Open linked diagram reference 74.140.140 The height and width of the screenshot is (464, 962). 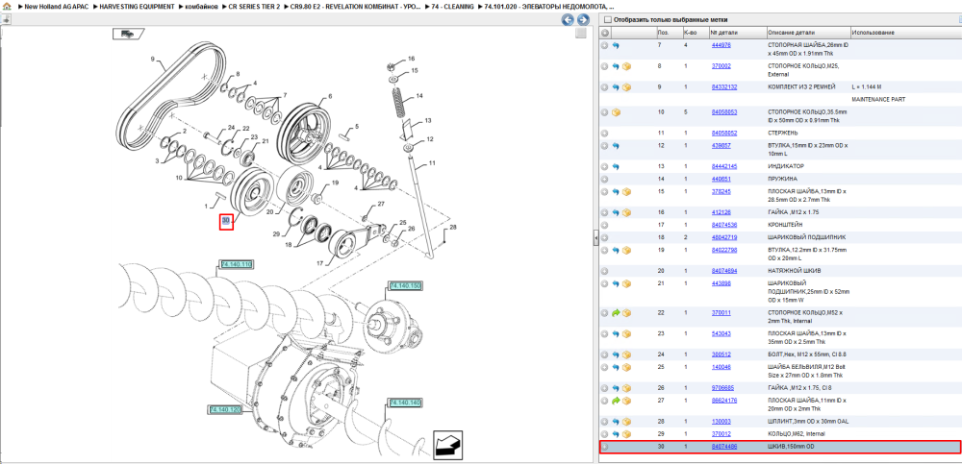click(x=404, y=403)
